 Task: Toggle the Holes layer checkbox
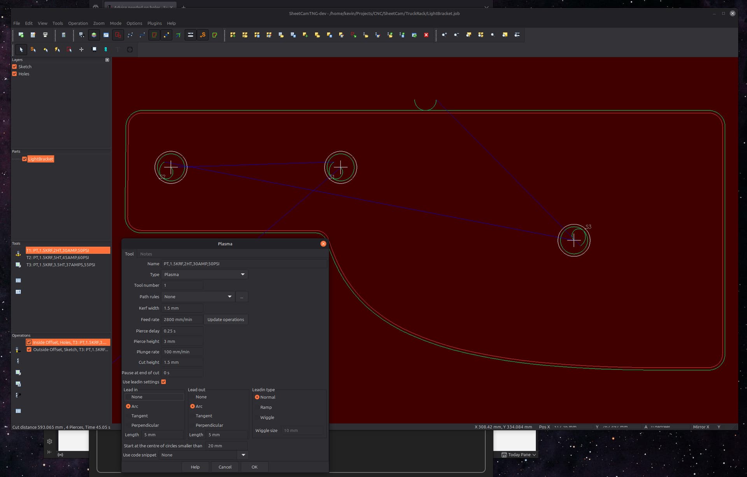click(x=14, y=74)
